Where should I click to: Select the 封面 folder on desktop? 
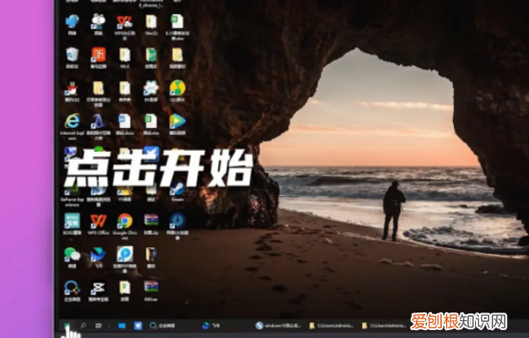click(x=124, y=290)
